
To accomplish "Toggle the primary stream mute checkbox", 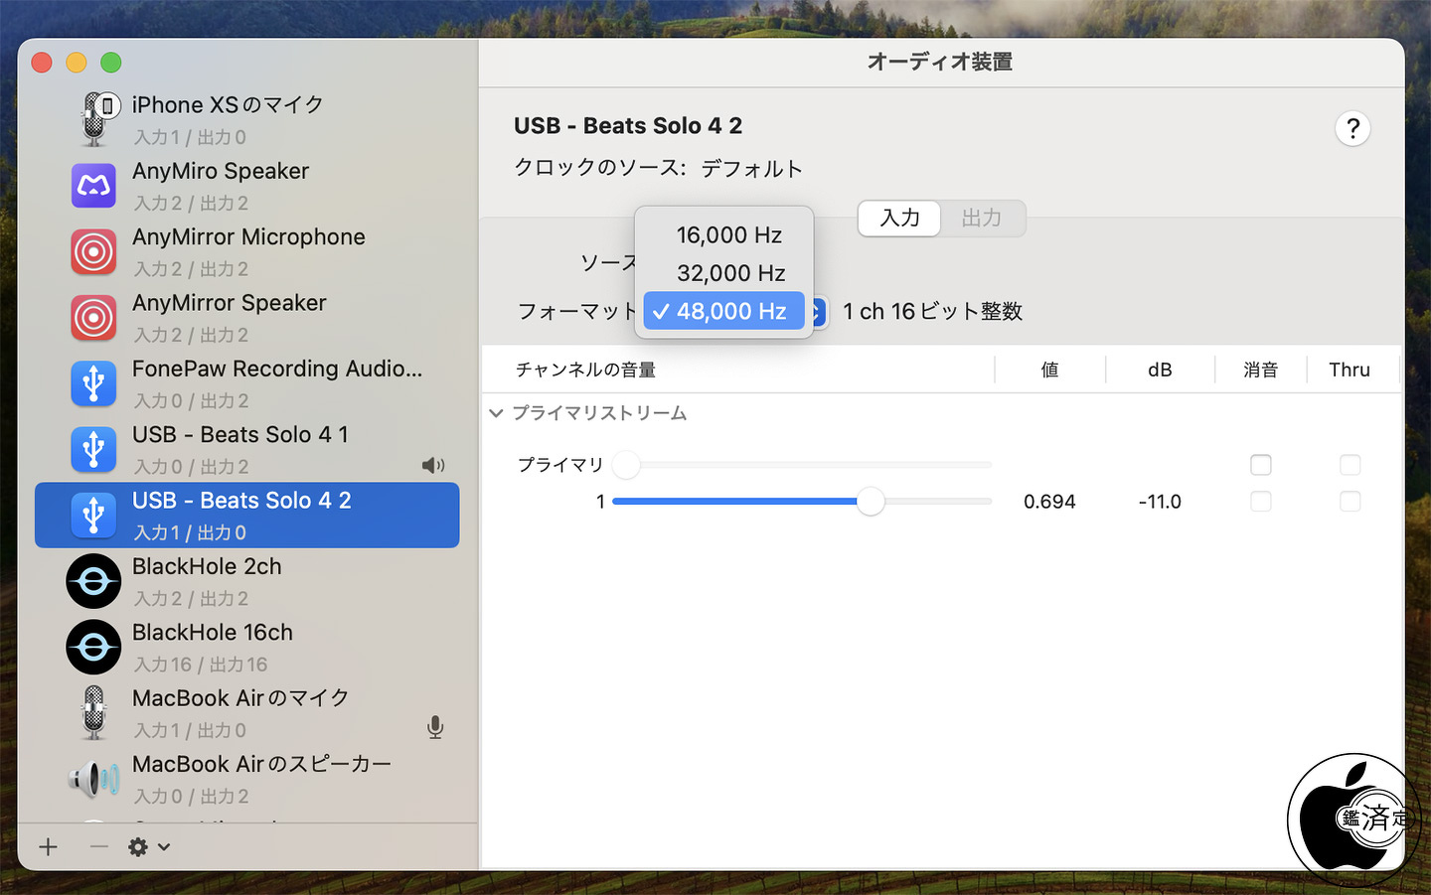I will tap(1260, 464).
